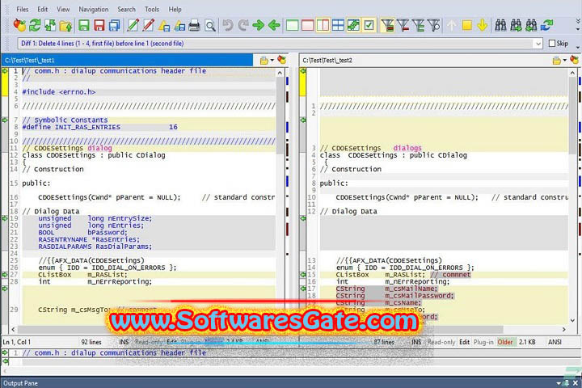Click binoculars with left arrow Find Previous
582x388 pixels.
pos(531,25)
